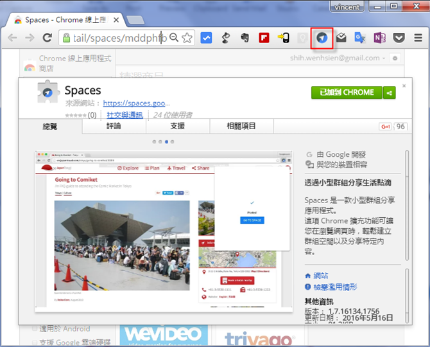430x347 pixels.
Task: Open the Chrome hamburger menu
Action: pyautogui.click(x=418, y=38)
